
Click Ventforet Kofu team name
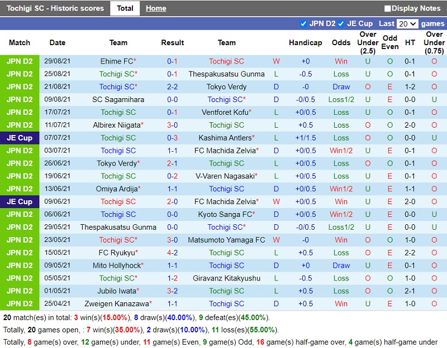coord(225,113)
